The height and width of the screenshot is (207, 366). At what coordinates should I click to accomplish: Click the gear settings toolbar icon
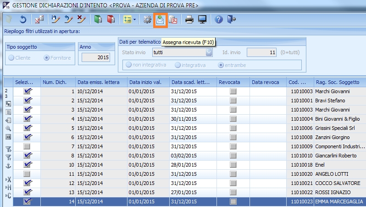147,19
